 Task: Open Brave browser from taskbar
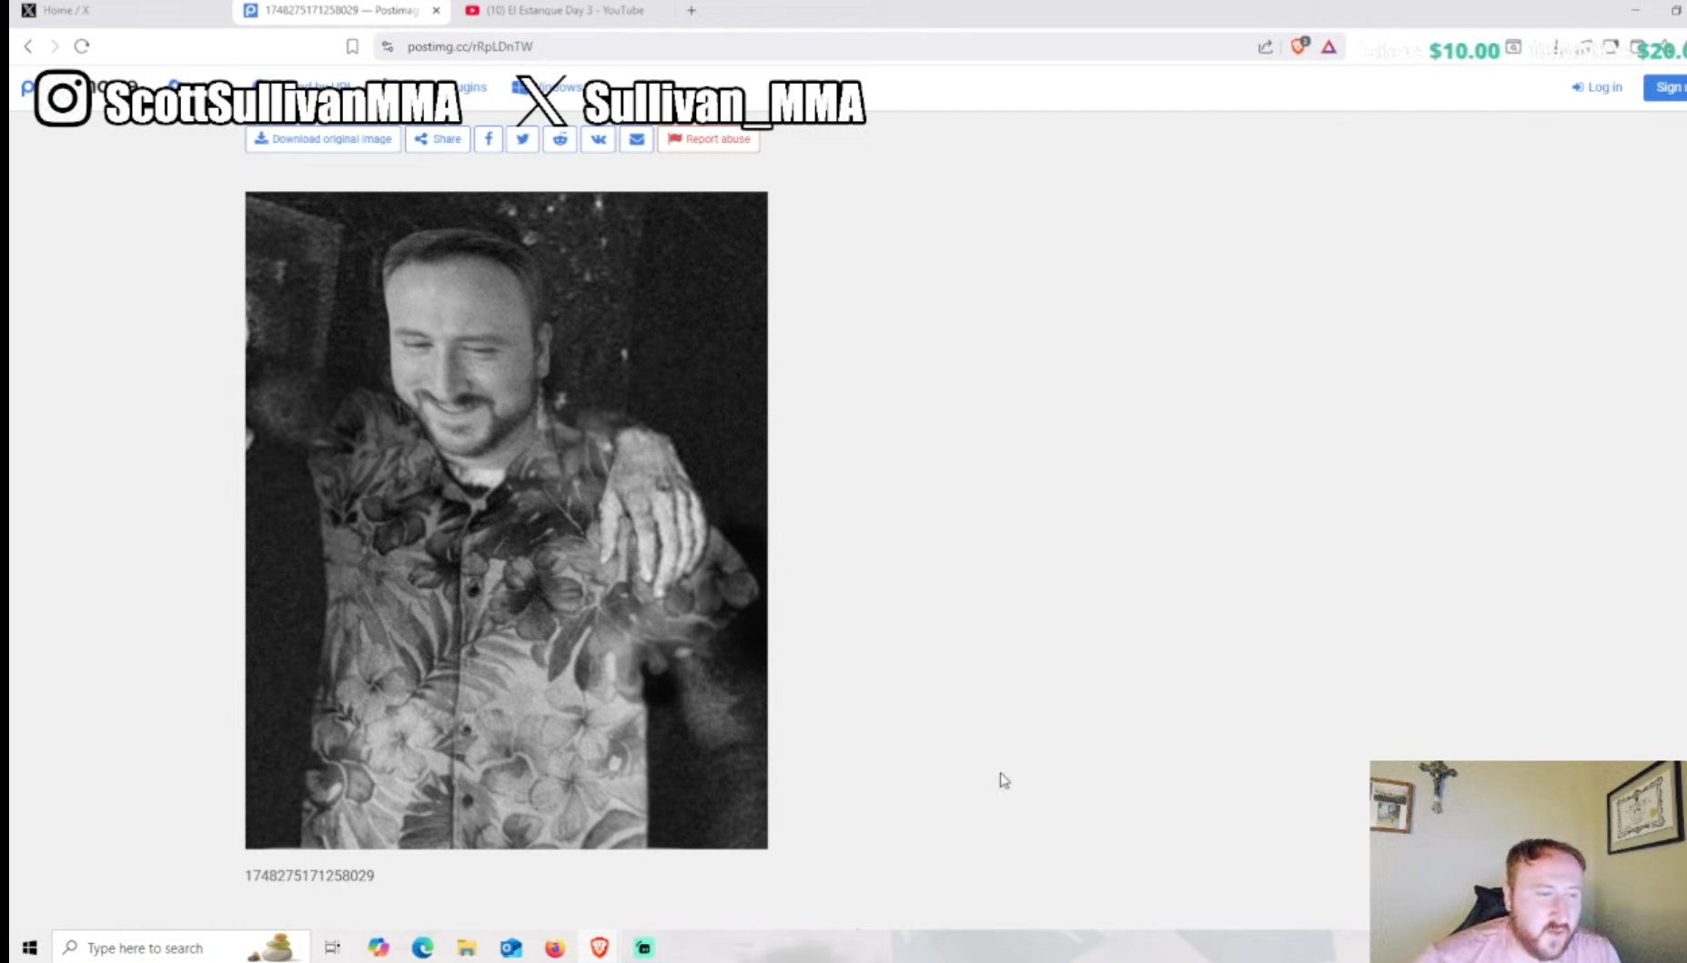tap(600, 948)
